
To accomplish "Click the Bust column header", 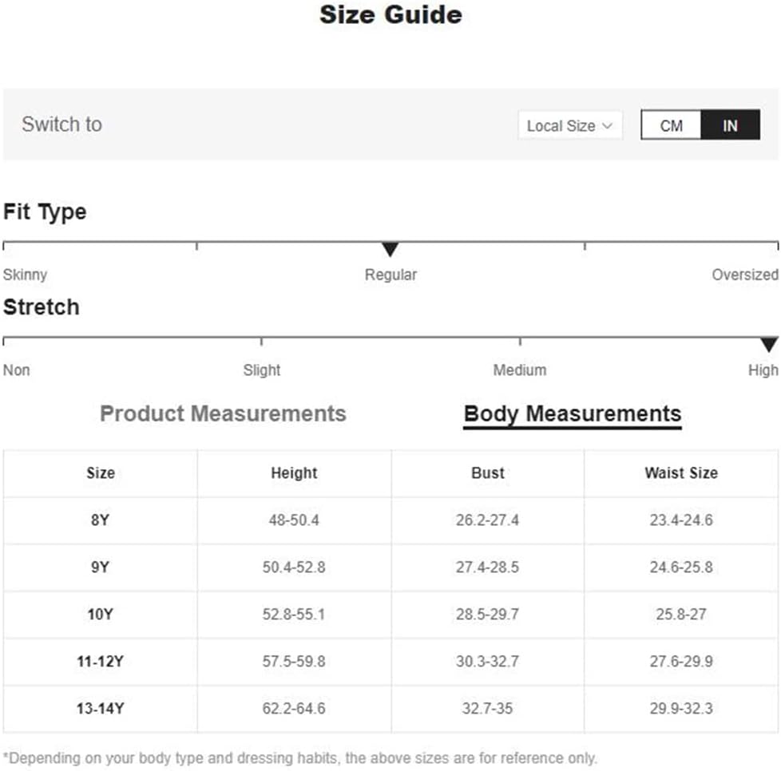I will tap(488, 472).
